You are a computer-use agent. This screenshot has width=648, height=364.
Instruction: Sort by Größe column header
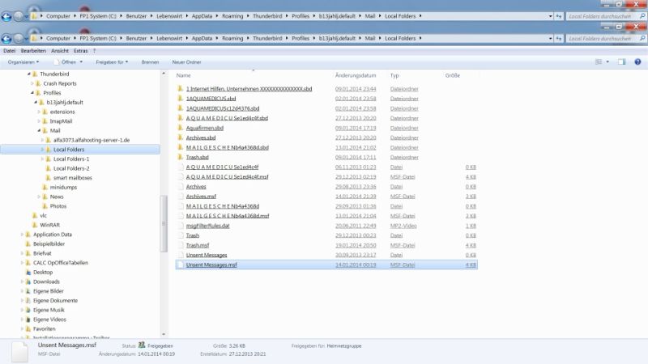coord(453,75)
